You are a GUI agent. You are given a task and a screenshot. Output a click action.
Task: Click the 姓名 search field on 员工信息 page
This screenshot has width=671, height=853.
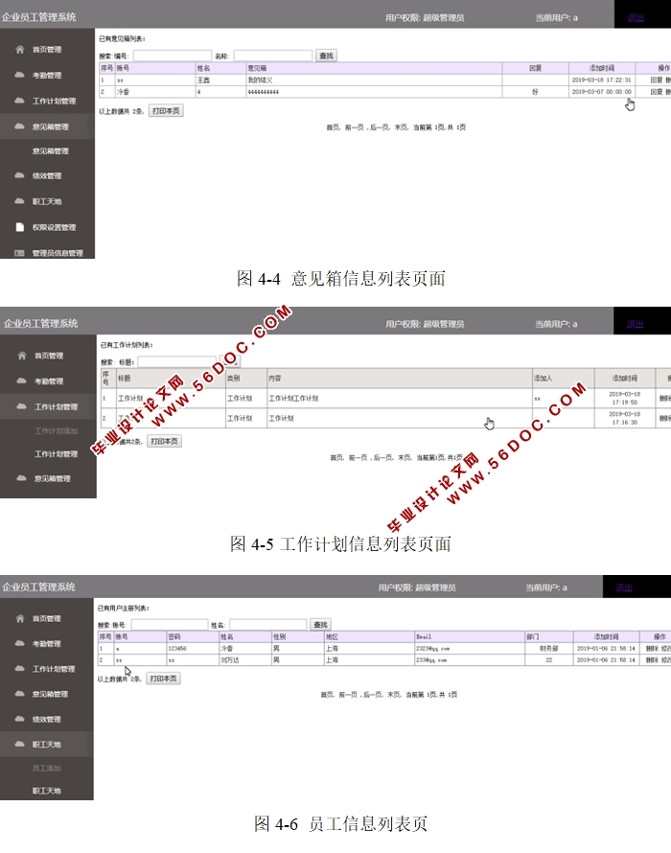coord(266,625)
